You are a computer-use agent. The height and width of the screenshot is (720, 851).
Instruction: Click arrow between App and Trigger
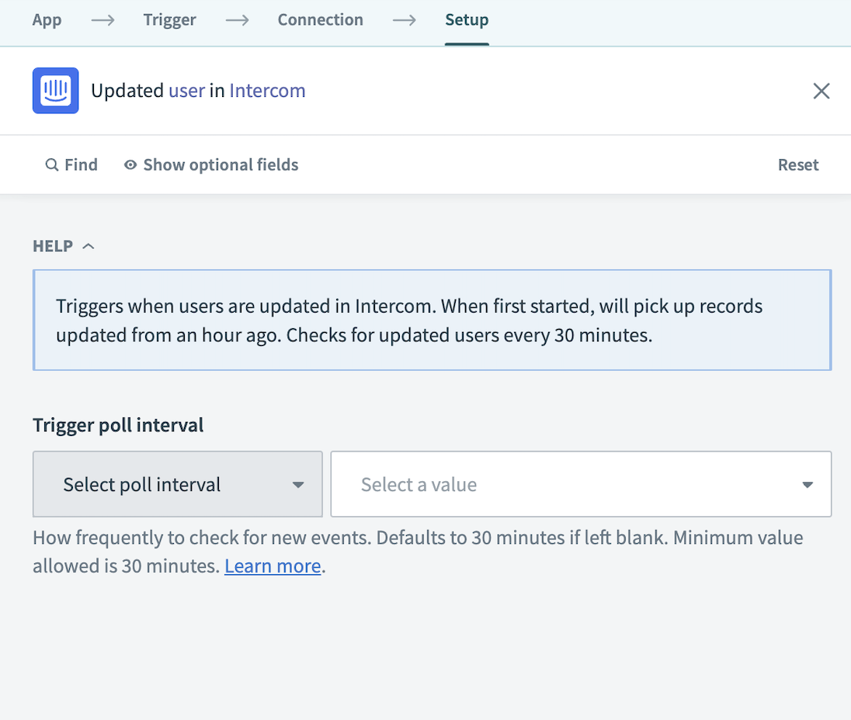pyautogui.click(x=102, y=20)
